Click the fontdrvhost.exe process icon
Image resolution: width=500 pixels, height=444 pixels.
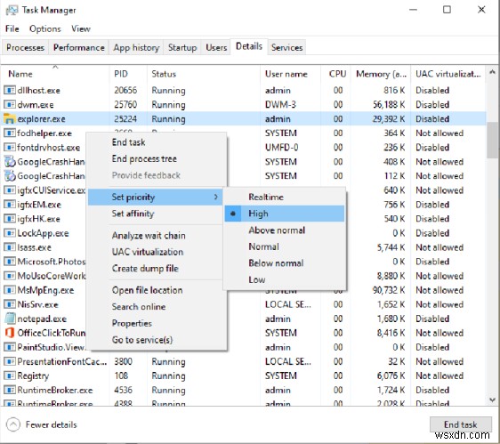click(x=9, y=148)
